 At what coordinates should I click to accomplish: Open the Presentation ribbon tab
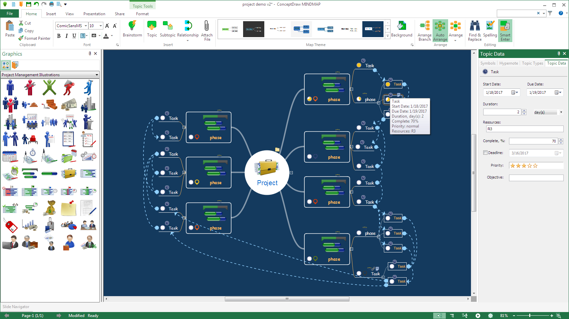pyautogui.click(x=94, y=14)
